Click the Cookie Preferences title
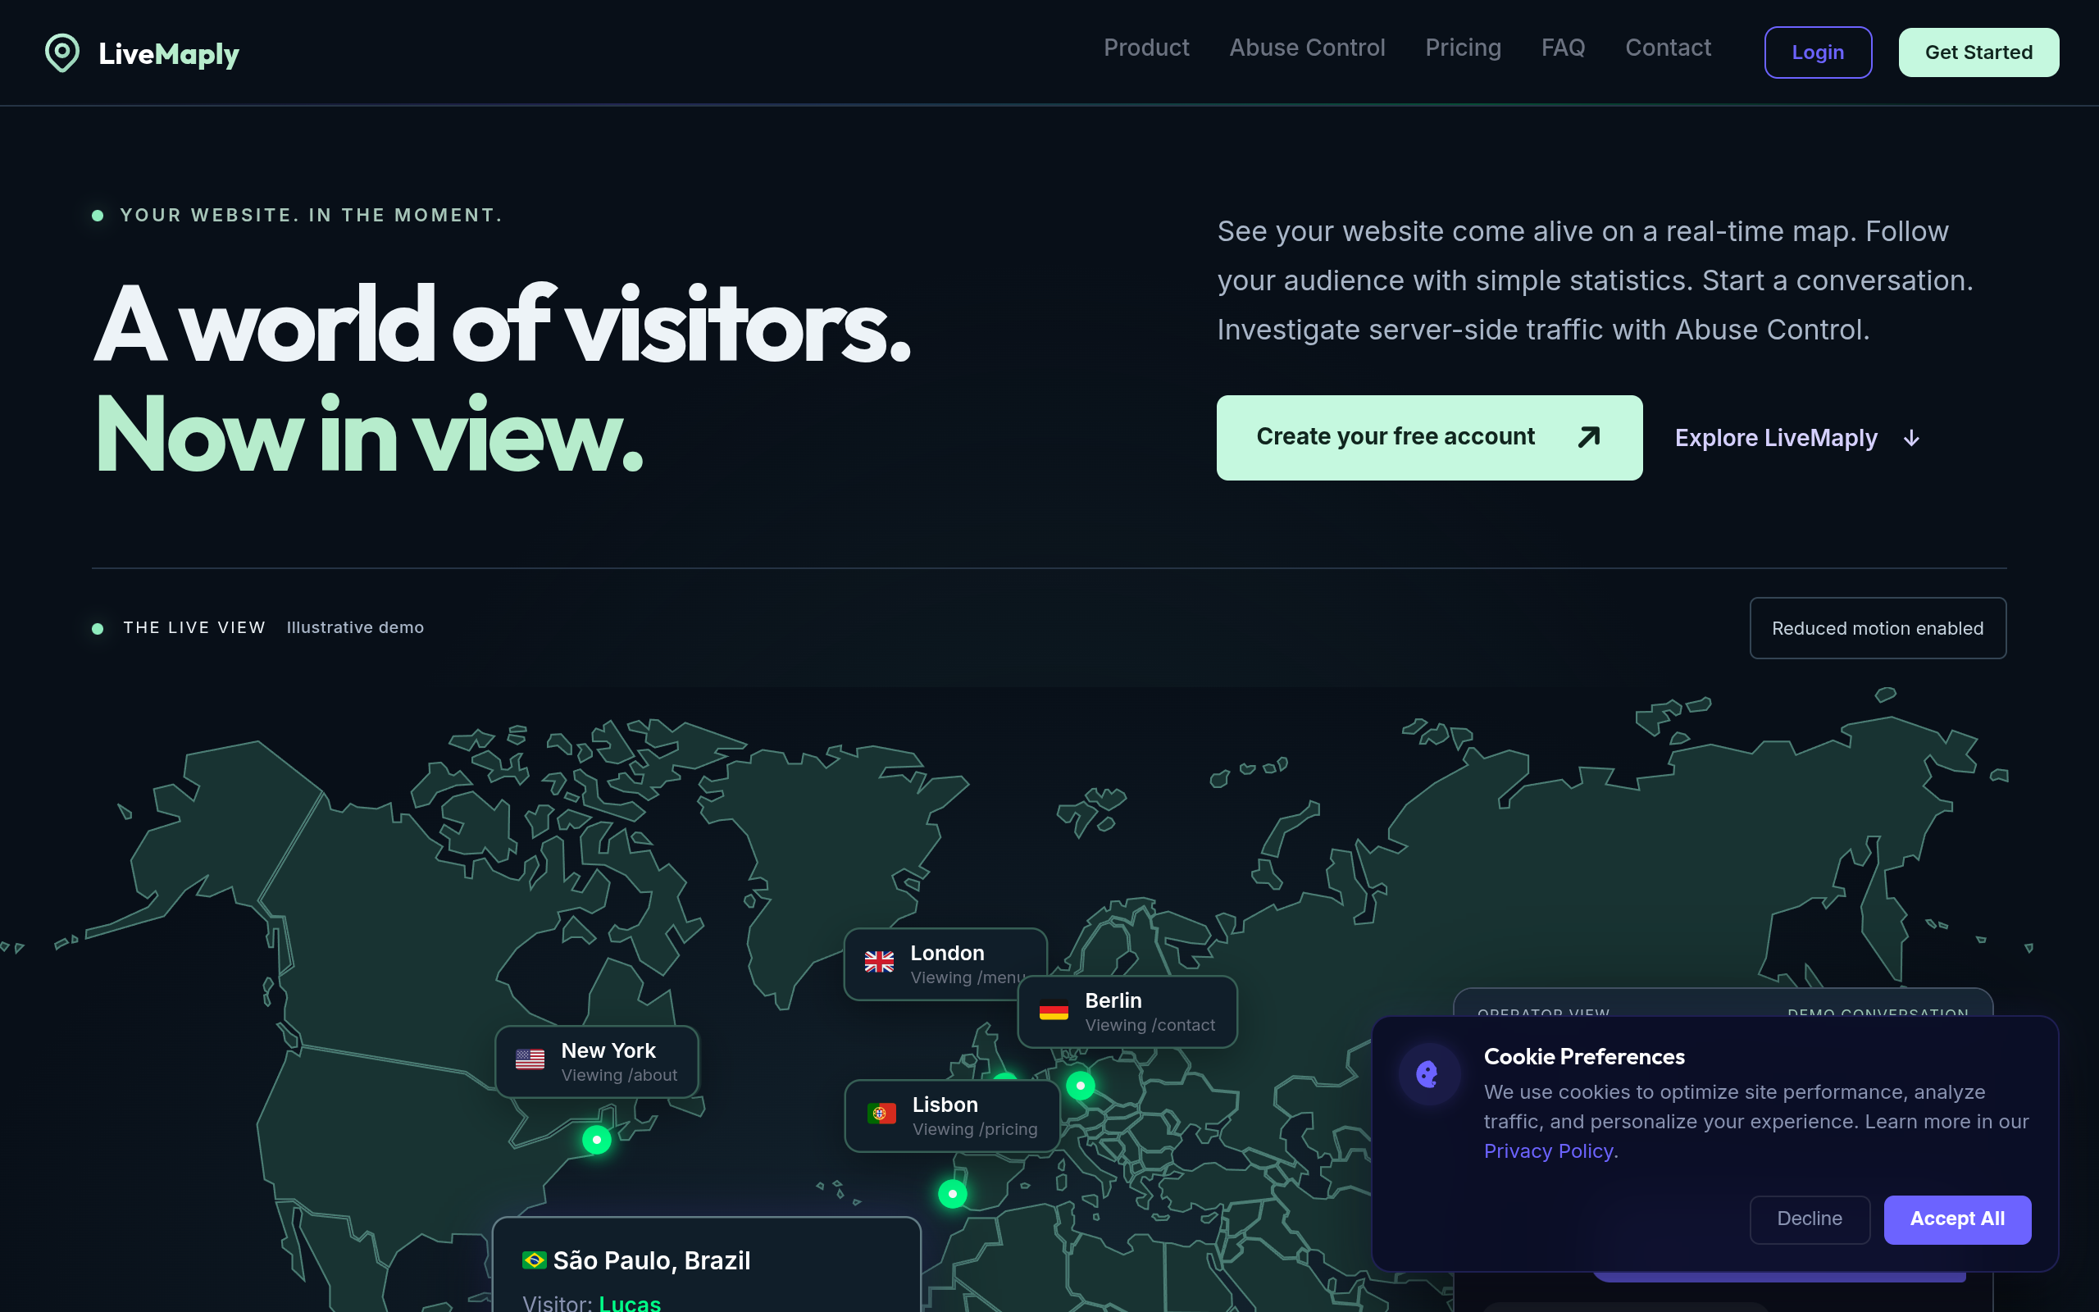The image size is (2099, 1312). point(1584,1057)
